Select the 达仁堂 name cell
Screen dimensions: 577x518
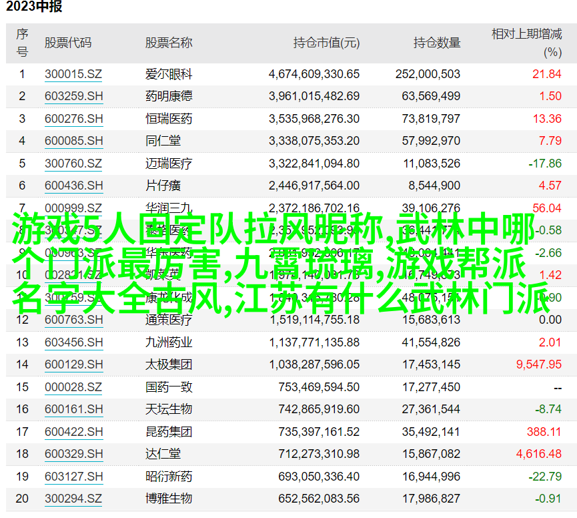tap(163, 454)
